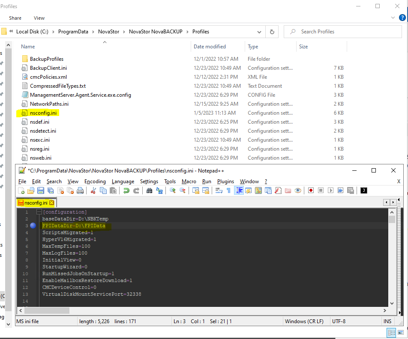The image size is (408, 339).
Task: Click the Search Profiles input field
Action: [x=343, y=32]
